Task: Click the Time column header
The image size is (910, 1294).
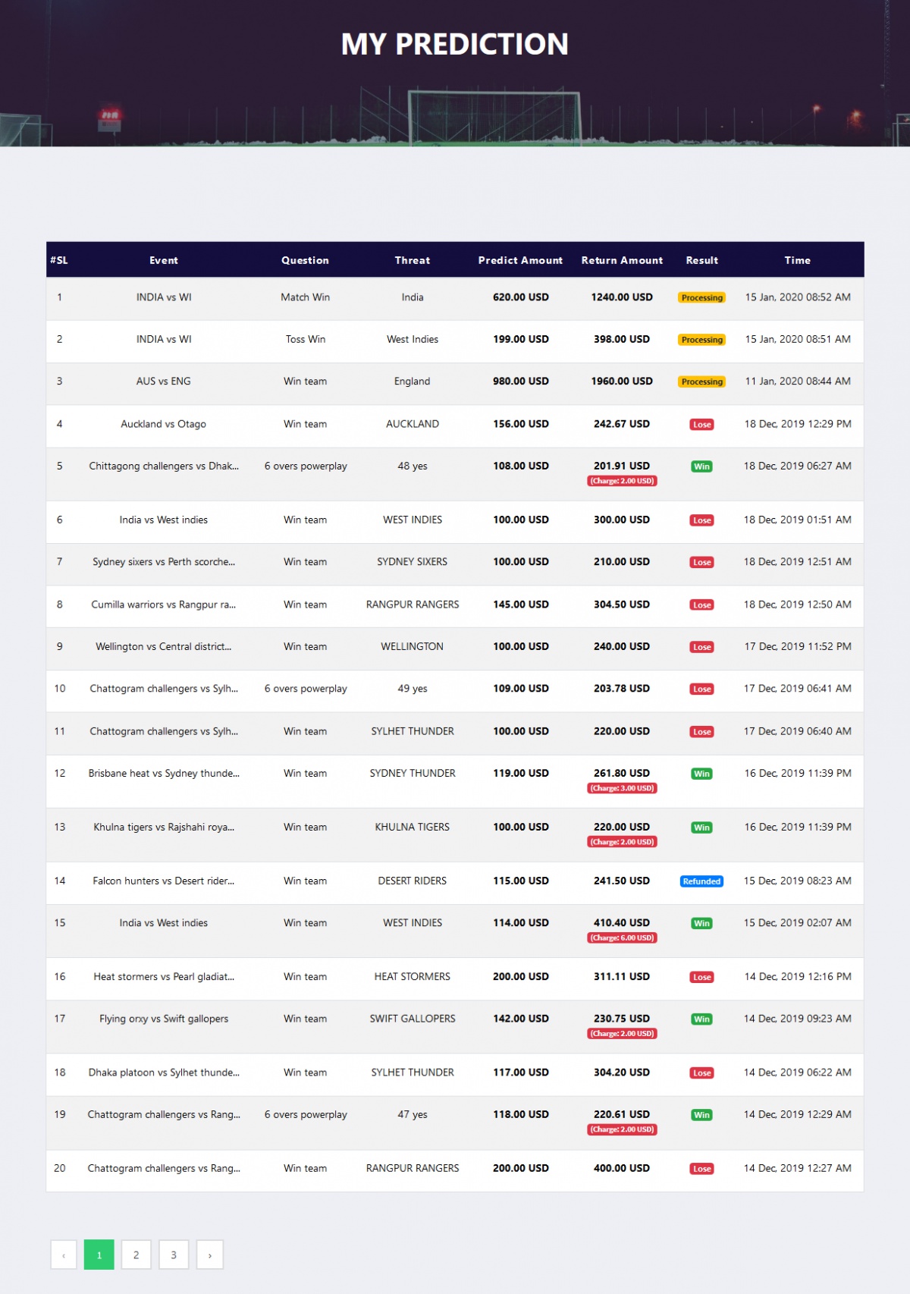Action: [x=797, y=260]
